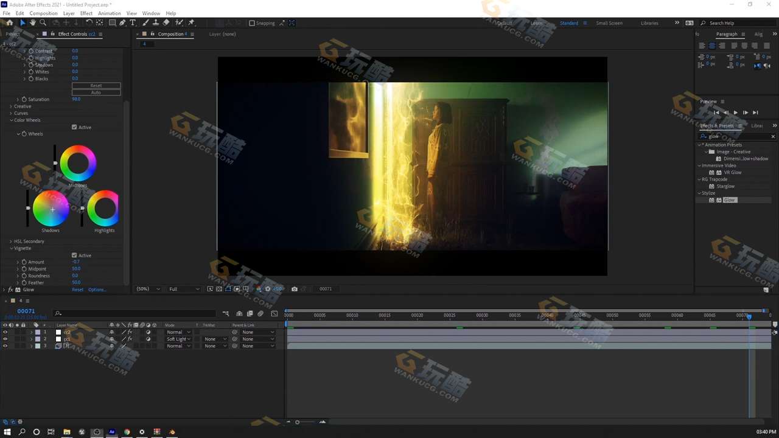Open Windows Start menu
779x438 pixels.
[x=7, y=432]
